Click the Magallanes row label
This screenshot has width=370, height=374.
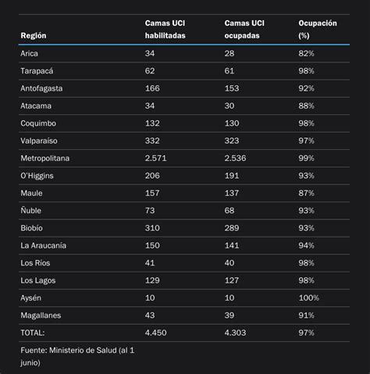tap(41, 315)
